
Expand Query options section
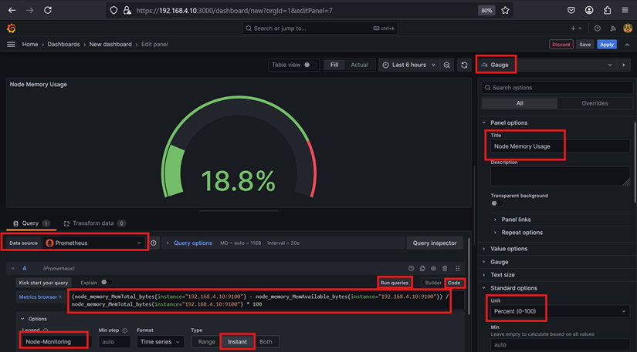192,243
